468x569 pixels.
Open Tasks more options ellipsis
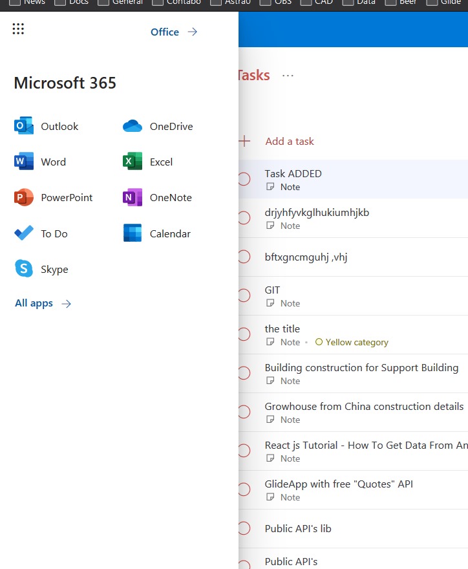288,76
